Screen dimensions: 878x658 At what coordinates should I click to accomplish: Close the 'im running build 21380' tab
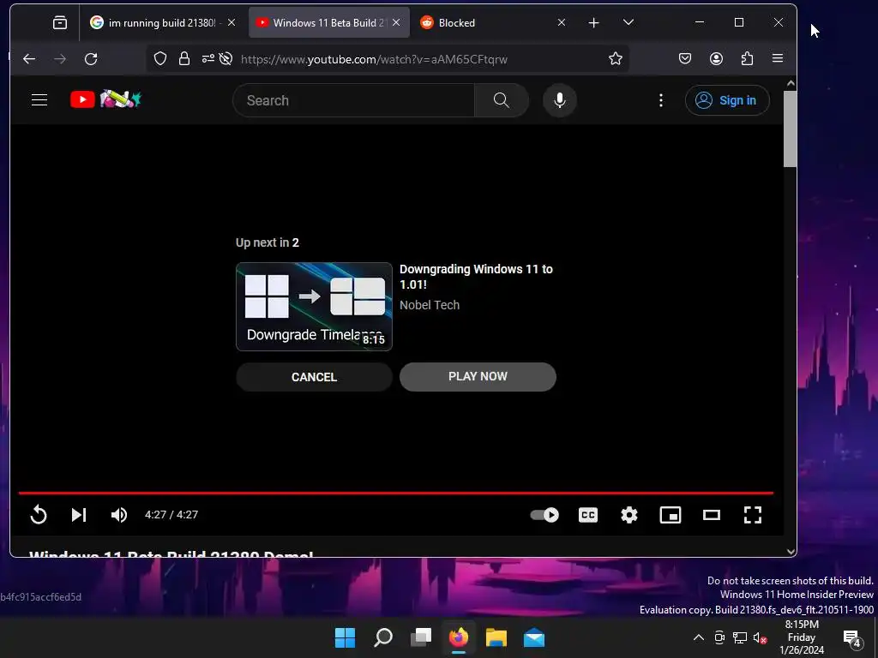pyautogui.click(x=232, y=22)
